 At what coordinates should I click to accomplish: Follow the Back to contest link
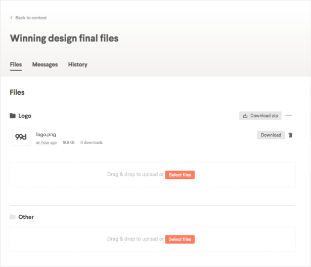pyautogui.click(x=31, y=18)
